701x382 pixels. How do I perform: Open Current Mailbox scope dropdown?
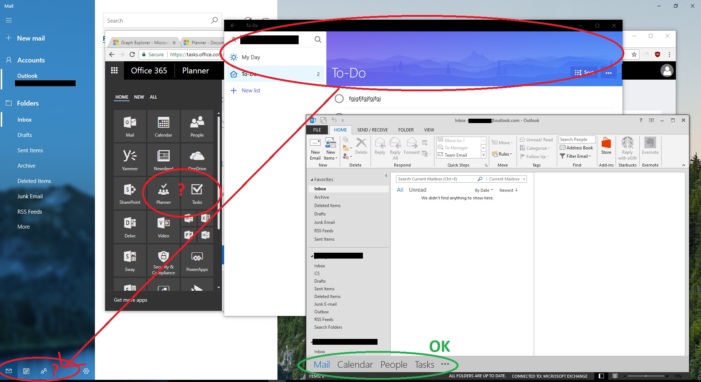(507, 179)
